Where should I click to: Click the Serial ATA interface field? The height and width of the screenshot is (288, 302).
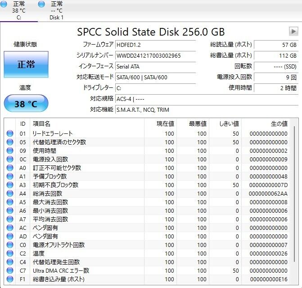point(155,67)
